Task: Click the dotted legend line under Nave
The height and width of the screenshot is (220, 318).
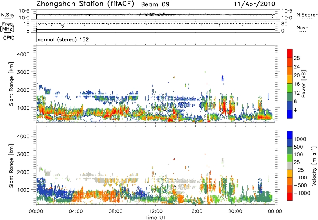Action: pyautogui.click(x=302, y=32)
